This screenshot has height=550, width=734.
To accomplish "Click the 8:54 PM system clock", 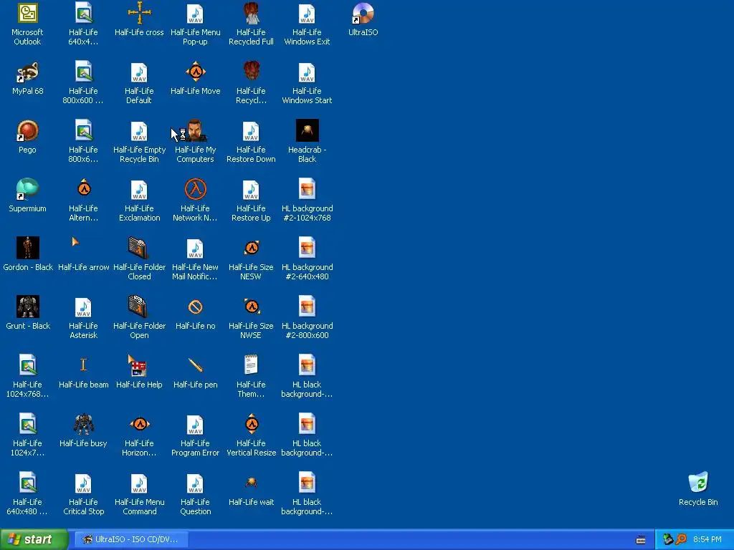I will point(707,539).
